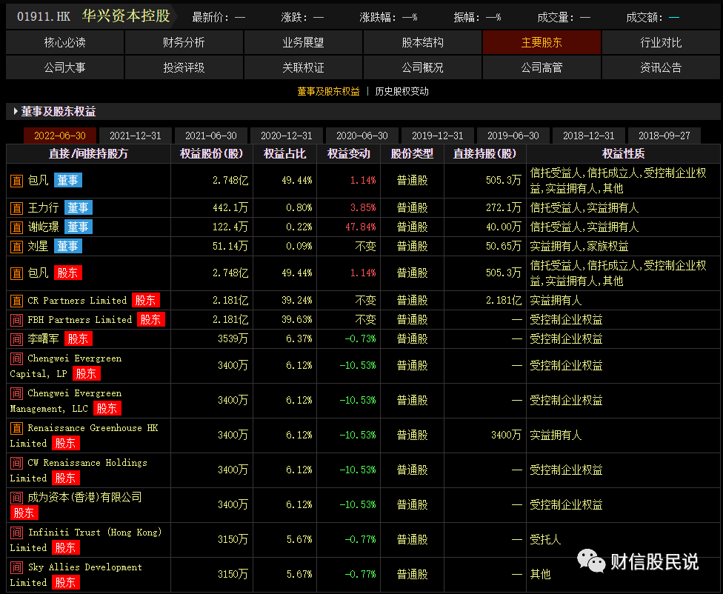This screenshot has height=594, width=723.
Task: Click the 间 icon beside 成为资本(香港)有限公司
Action: (16, 498)
